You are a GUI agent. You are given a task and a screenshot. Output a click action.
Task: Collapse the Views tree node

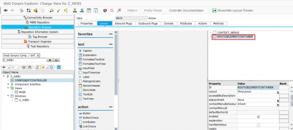[8, 88]
